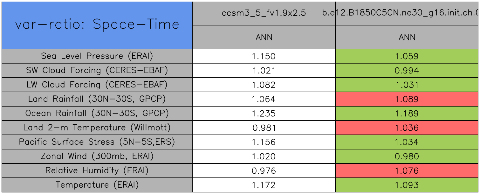Select the green cell showing 0.980
The image size is (480, 194).
point(407,156)
